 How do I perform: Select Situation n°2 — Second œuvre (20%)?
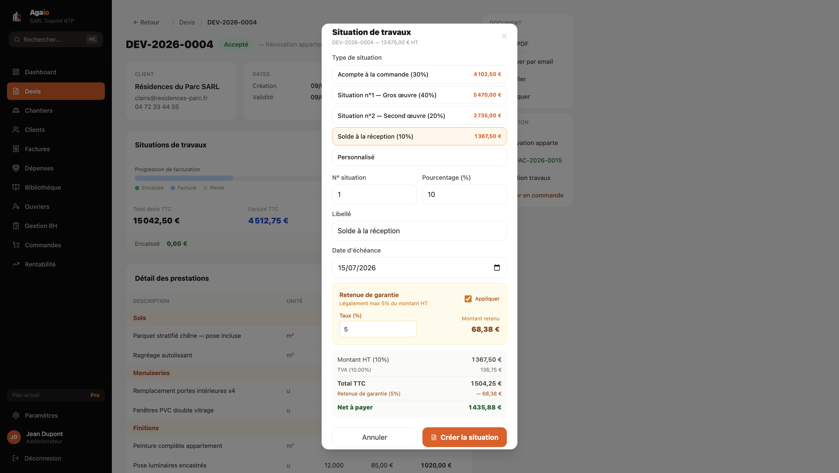click(x=419, y=116)
